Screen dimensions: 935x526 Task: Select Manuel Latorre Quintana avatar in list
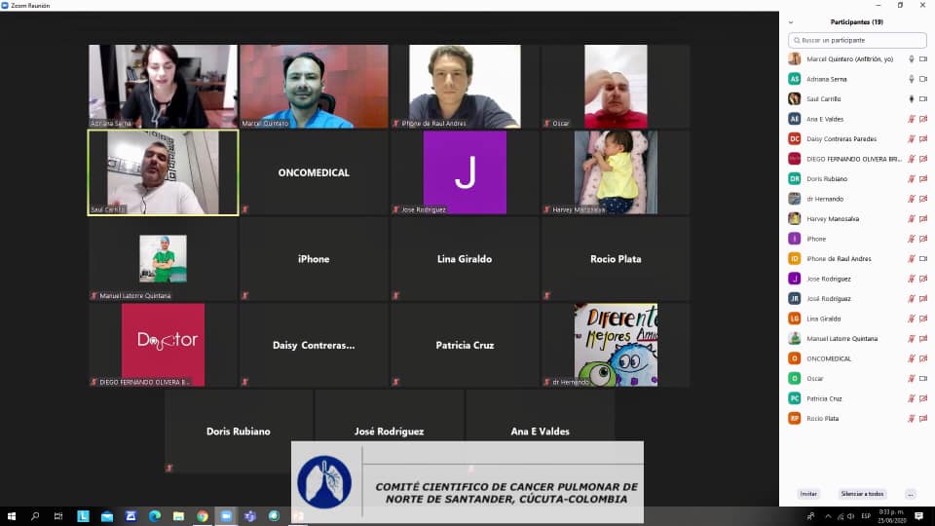click(x=795, y=339)
